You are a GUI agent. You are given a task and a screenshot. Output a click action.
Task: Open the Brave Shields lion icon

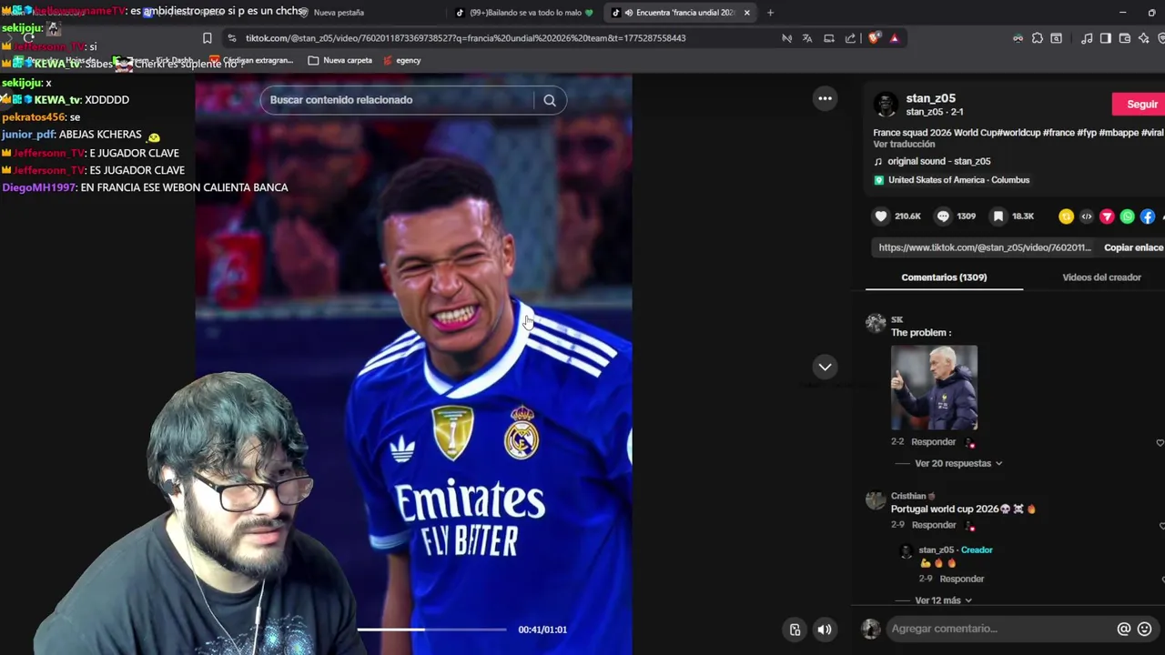click(x=875, y=38)
